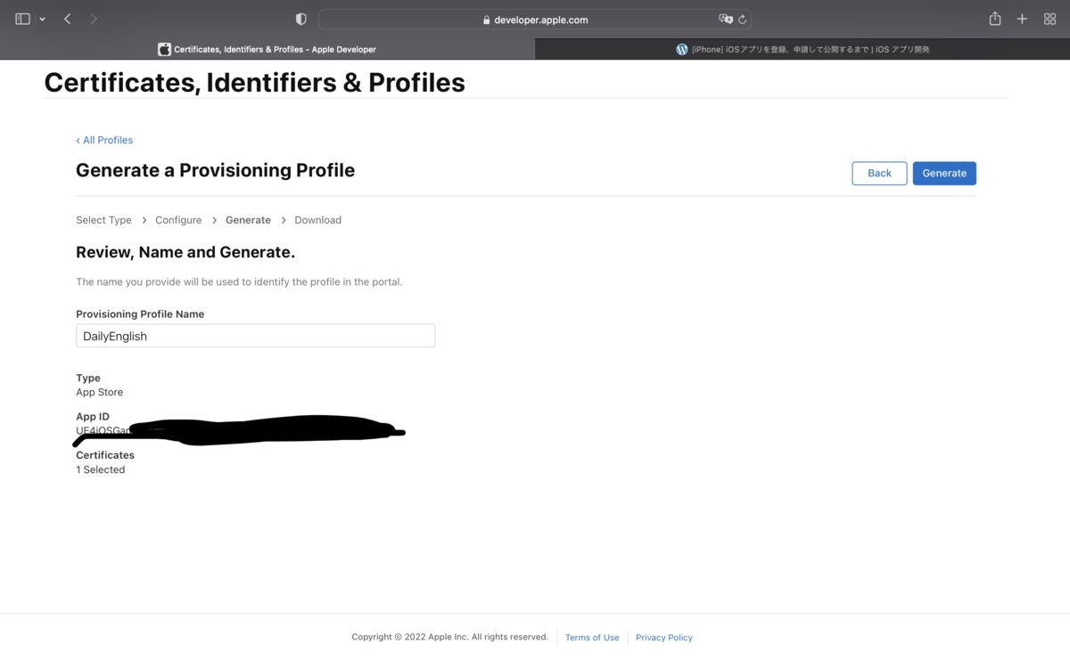
Task: Focus the Provisioning Profile Name field
Action: (x=255, y=336)
